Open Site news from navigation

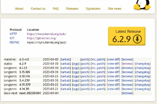pos(114,9)
